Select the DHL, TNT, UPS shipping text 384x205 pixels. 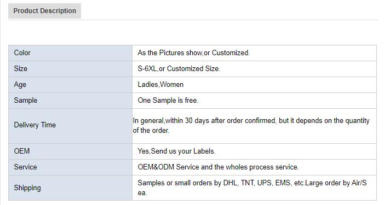click(252, 183)
